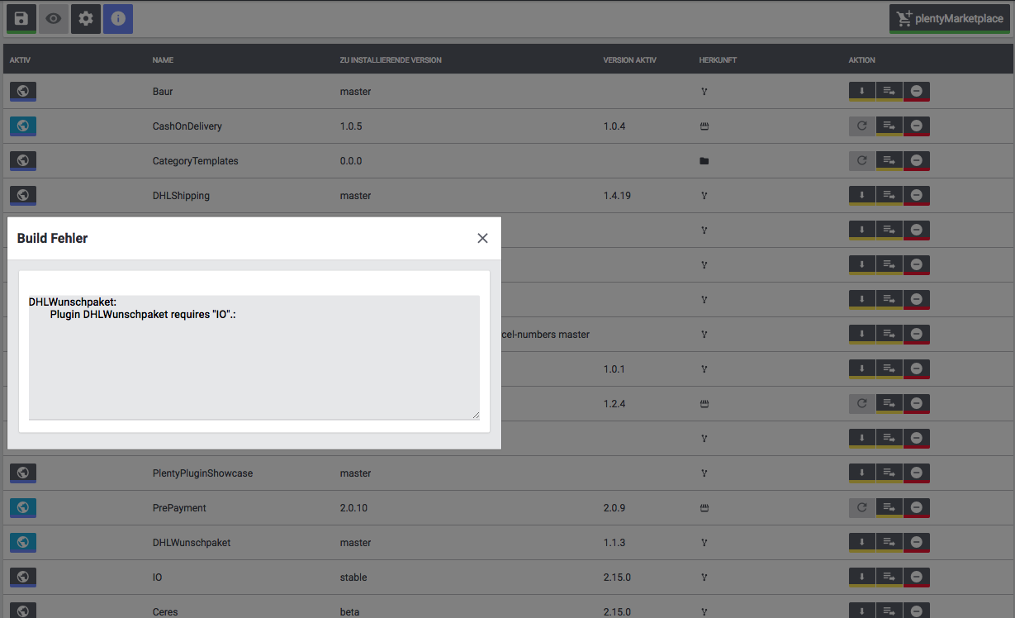Click the eye preview icon in the toolbar
Screen dimensions: 1015x618
54,19
